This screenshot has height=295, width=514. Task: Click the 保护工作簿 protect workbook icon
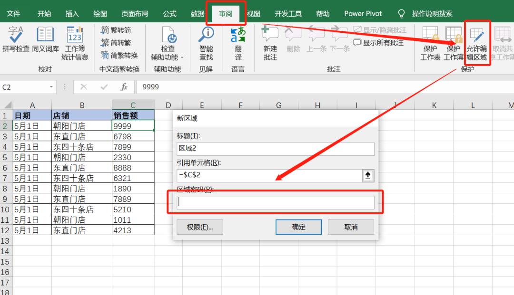[453, 43]
